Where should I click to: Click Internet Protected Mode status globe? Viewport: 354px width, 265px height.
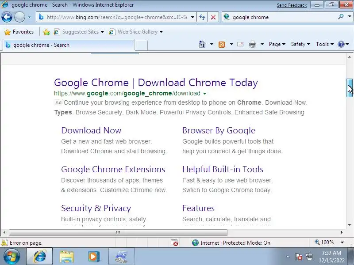[195, 242]
